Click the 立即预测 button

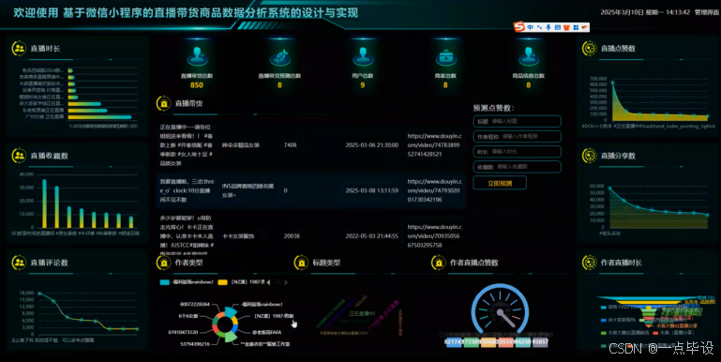point(500,183)
